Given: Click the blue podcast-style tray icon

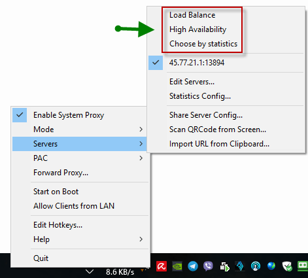Looking at the screenshot, I should pyautogui.click(x=256, y=266).
